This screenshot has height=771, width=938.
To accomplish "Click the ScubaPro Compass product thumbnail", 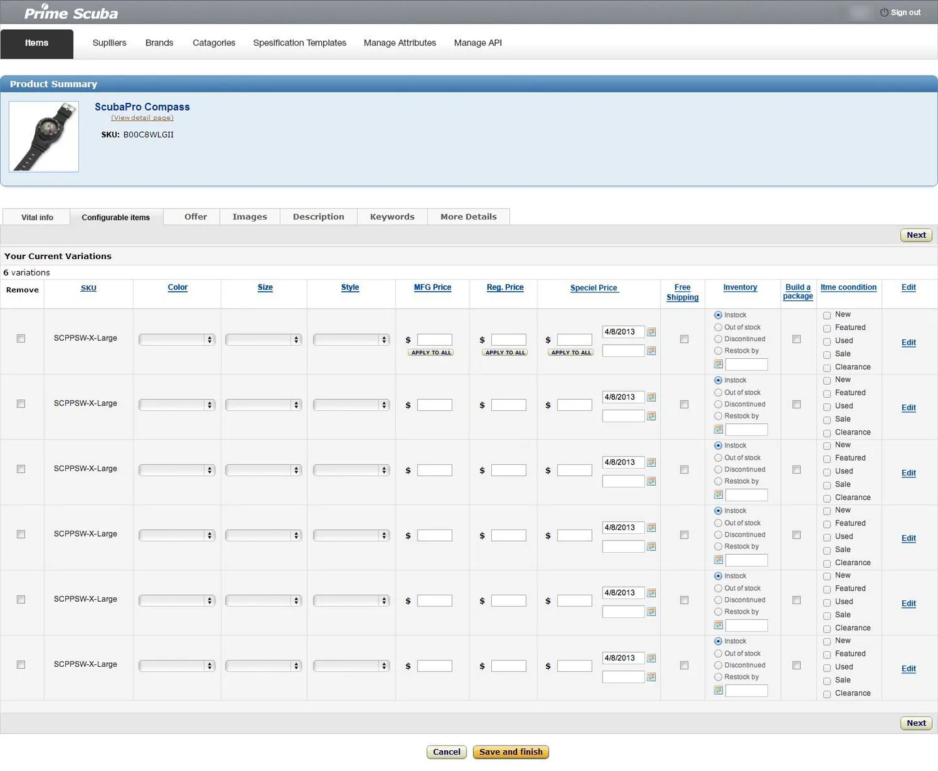I will coord(44,137).
